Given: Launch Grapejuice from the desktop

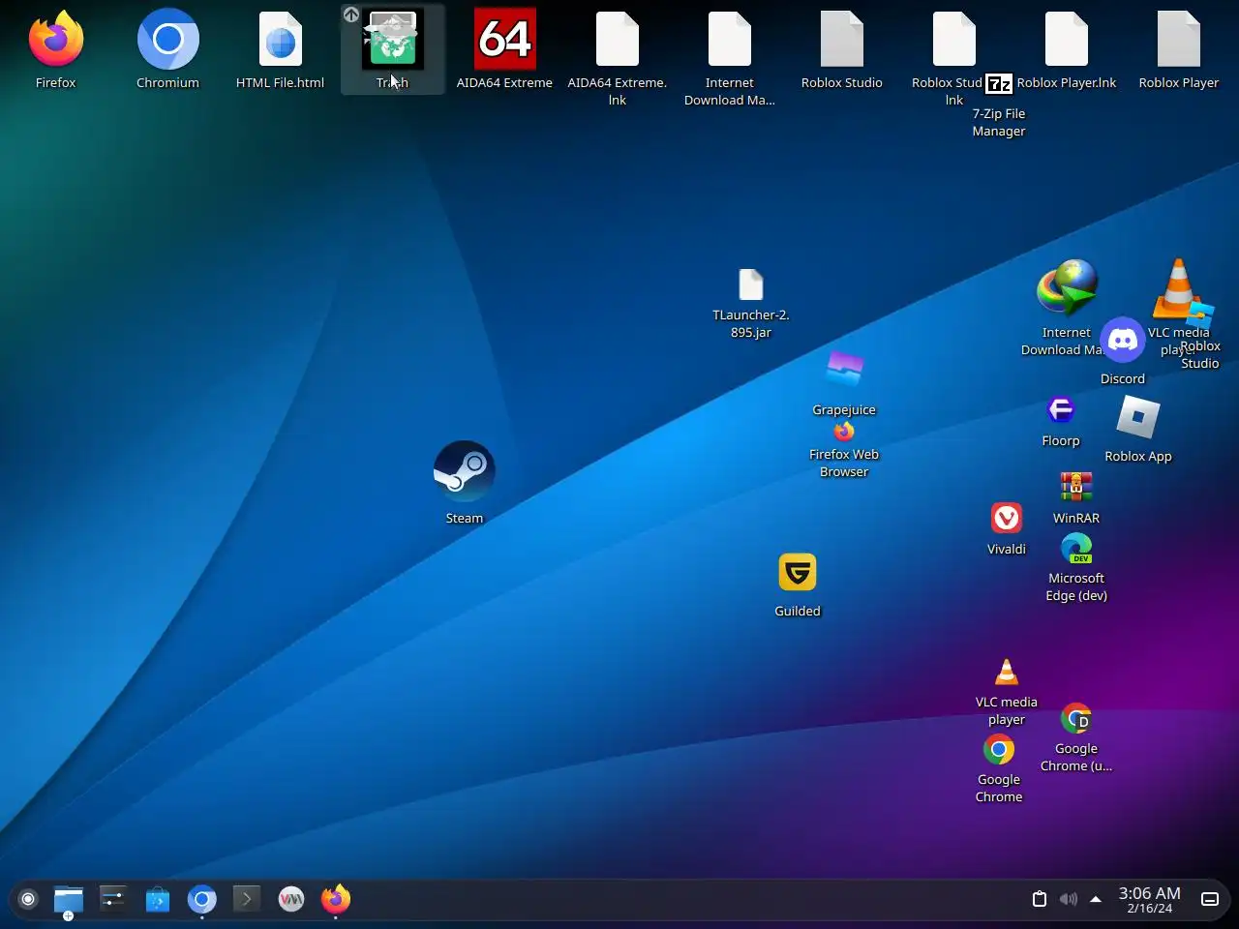Looking at the screenshot, I should click(x=844, y=369).
